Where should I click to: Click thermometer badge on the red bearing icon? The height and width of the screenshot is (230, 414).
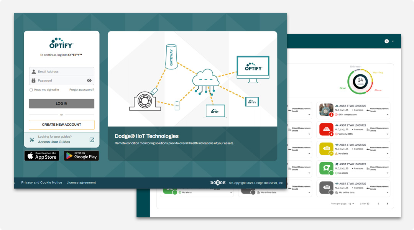click(331, 134)
